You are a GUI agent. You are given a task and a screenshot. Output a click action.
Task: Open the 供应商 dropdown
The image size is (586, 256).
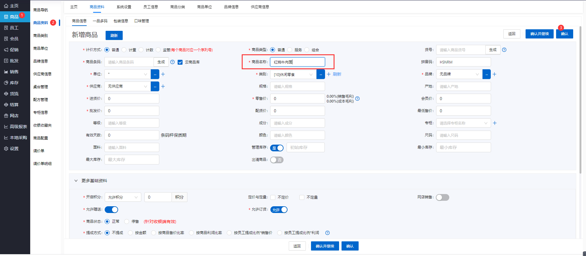pyautogui.click(x=128, y=86)
